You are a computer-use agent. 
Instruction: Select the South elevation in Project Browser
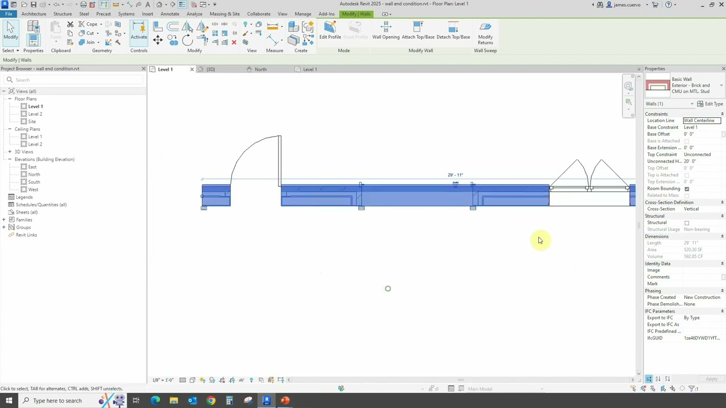(x=34, y=182)
